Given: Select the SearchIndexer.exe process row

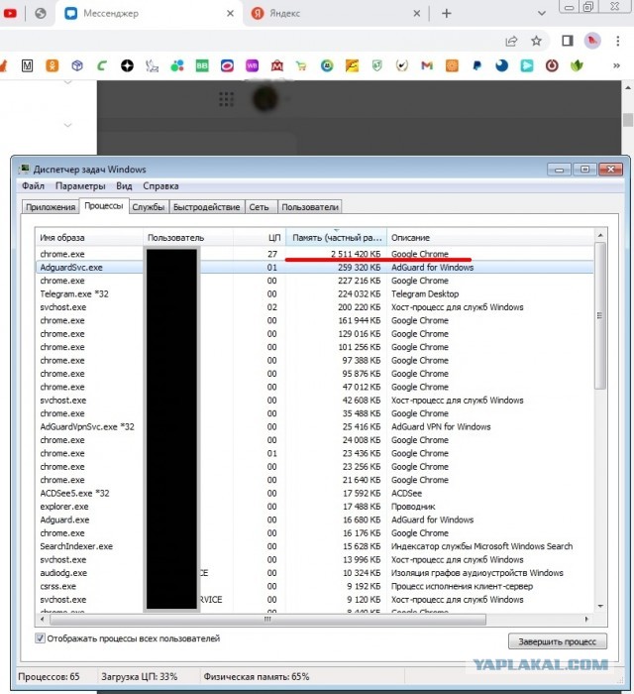Looking at the screenshot, I should (314, 546).
